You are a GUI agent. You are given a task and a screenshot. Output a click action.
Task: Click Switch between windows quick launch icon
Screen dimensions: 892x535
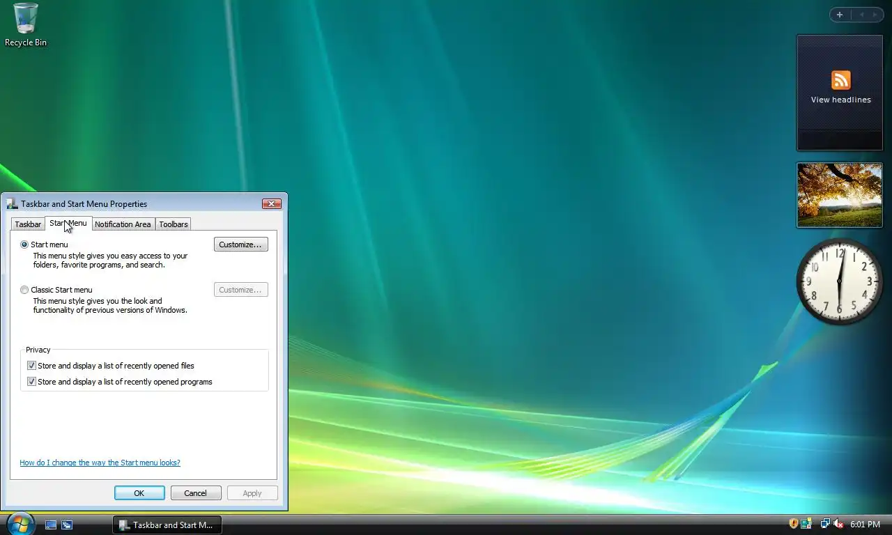[x=67, y=525]
